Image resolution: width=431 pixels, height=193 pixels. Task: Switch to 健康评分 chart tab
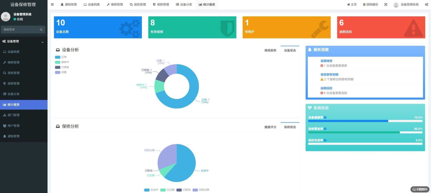[x=270, y=127]
